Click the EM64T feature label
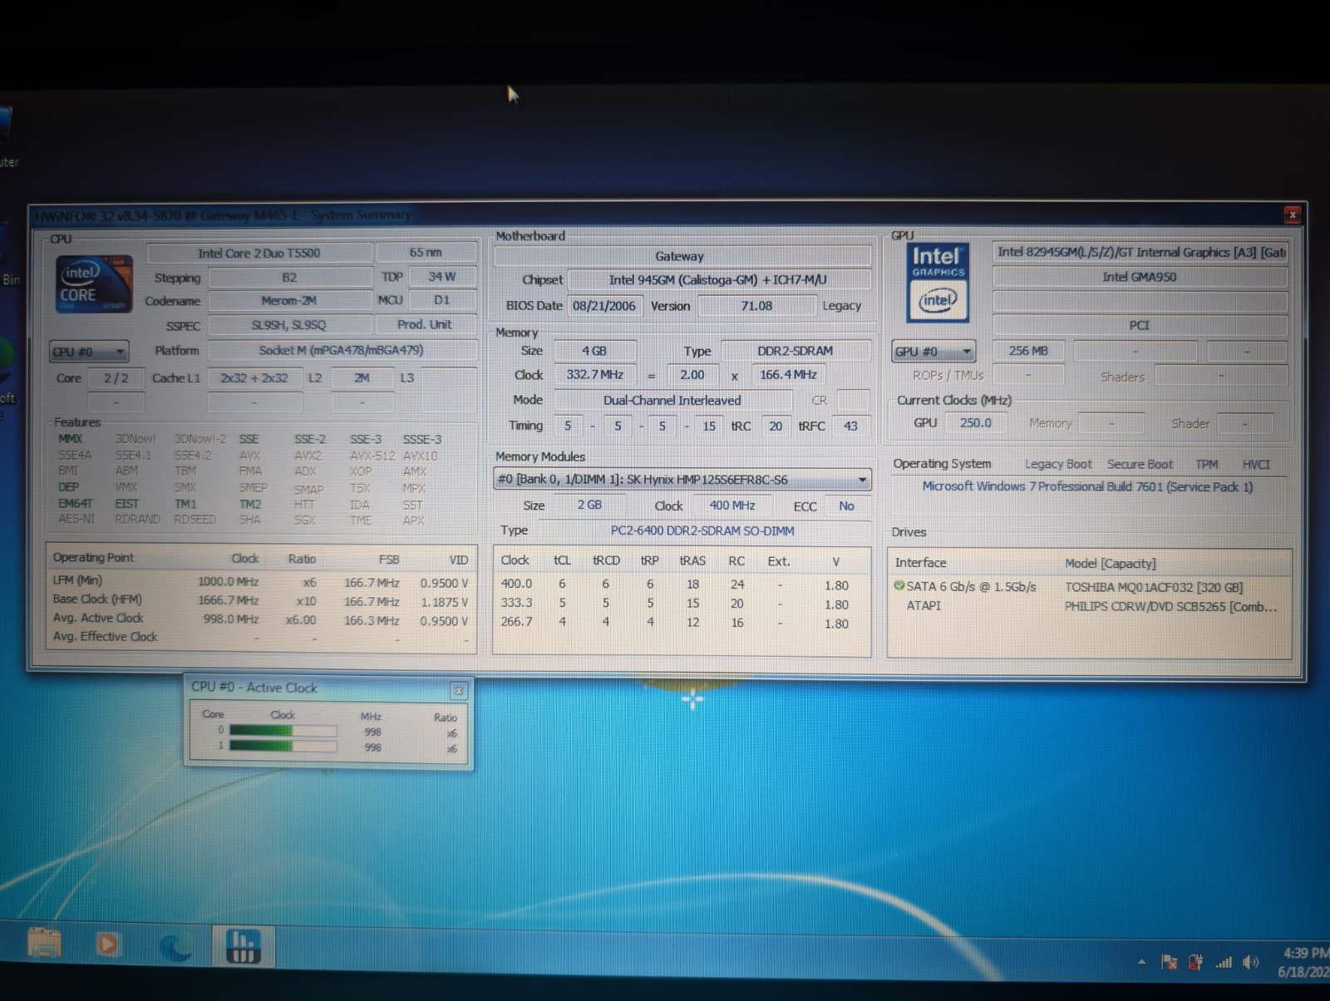The width and height of the screenshot is (1330, 1001). (76, 503)
